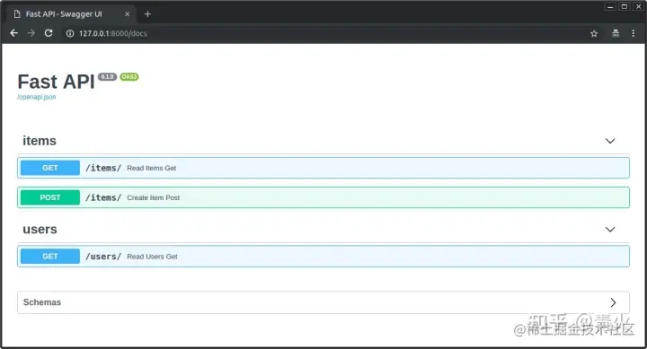The height and width of the screenshot is (349, 647).
Task: Select the Fast API - Swagger UI tab
Action: point(72,14)
